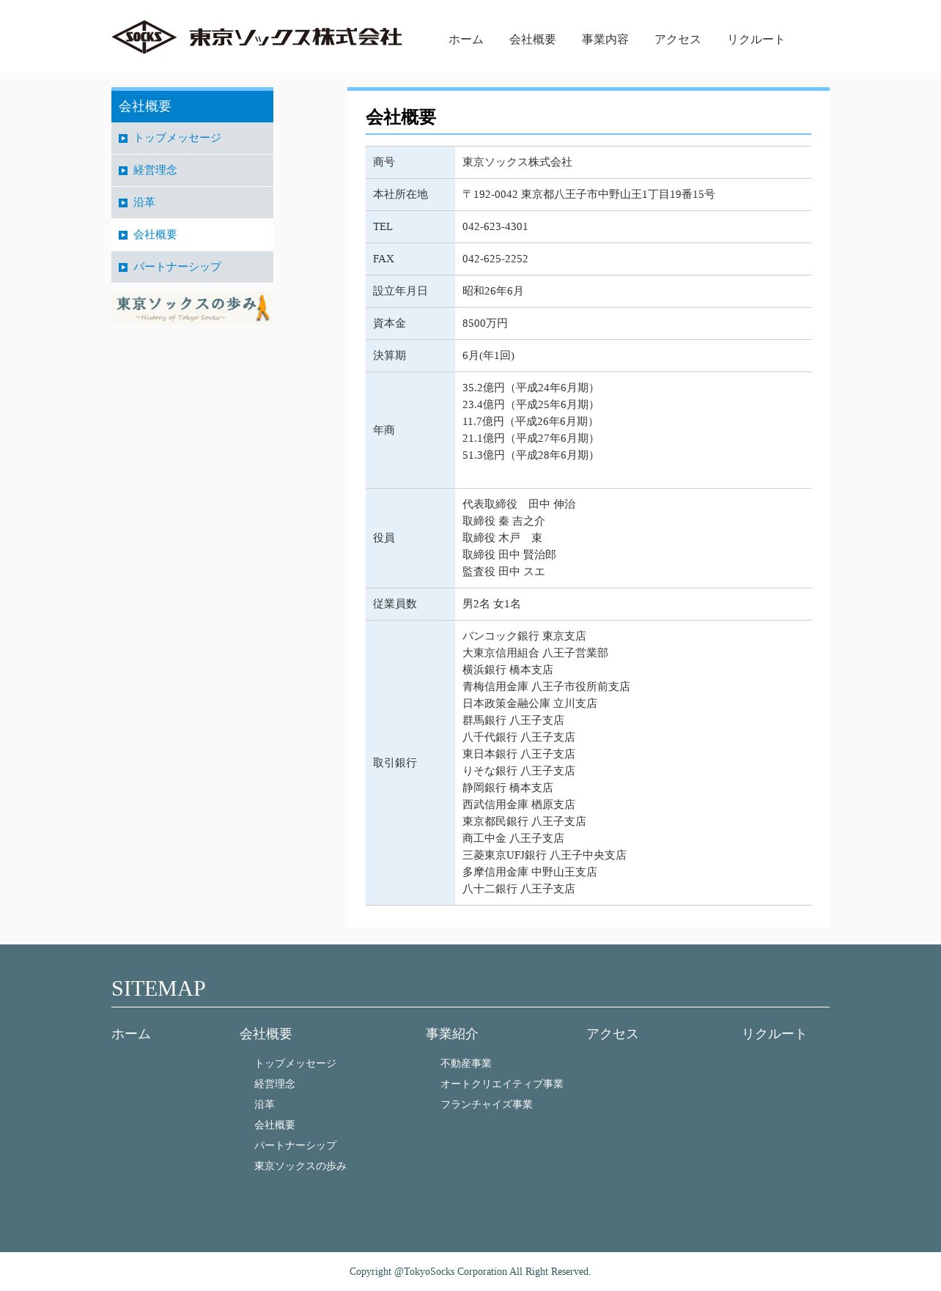
Task: Click 三菱東京UFJ銀行 八王子中央支店 entry
Action: [x=545, y=855]
